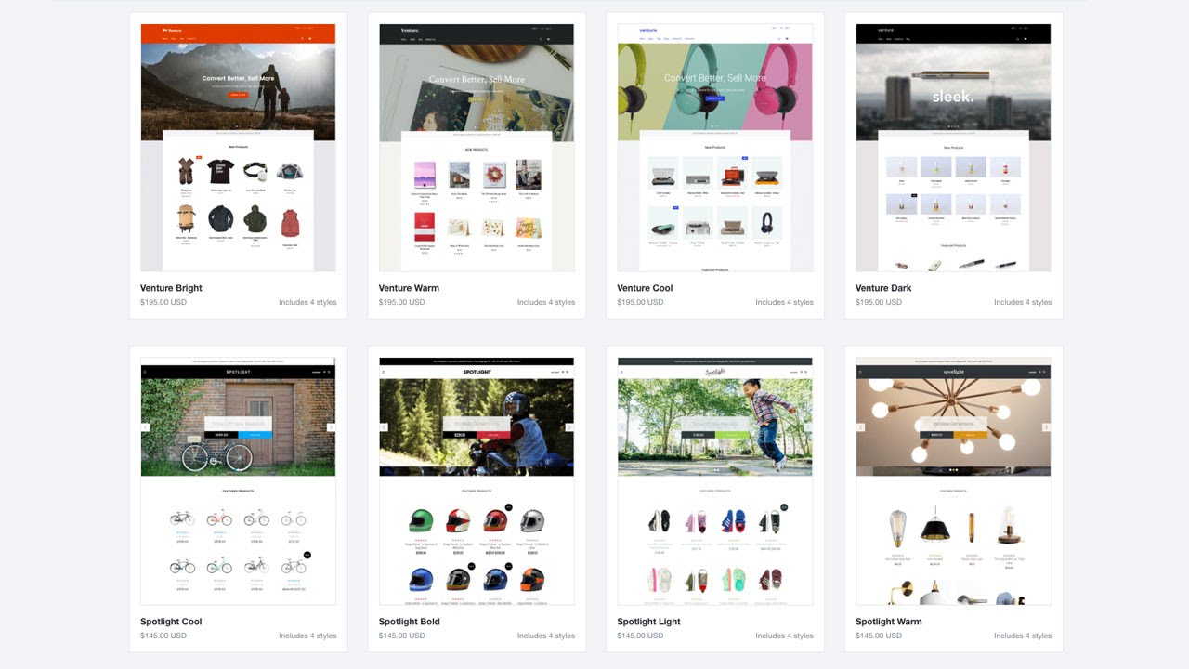Image resolution: width=1189 pixels, height=669 pixels.
Task: Click "Includes 4 styles" on Spotlight Light card
Action: tap(784, 636)
